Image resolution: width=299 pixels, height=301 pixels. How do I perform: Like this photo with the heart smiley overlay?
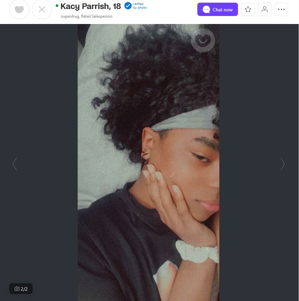tap(203, 40)
